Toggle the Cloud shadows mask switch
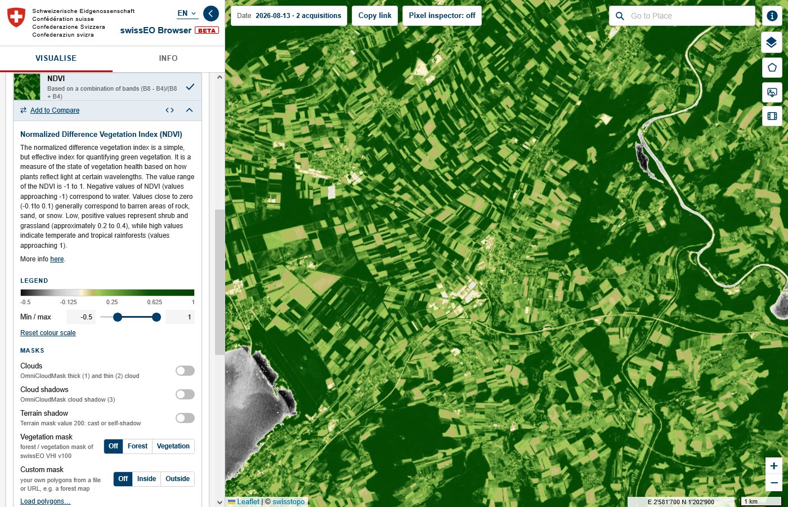Screen dimensions: 788x507 tap(185, 394)
